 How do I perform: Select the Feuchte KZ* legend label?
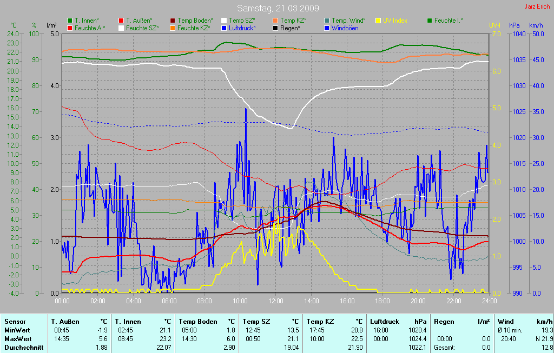pos(194,28)
